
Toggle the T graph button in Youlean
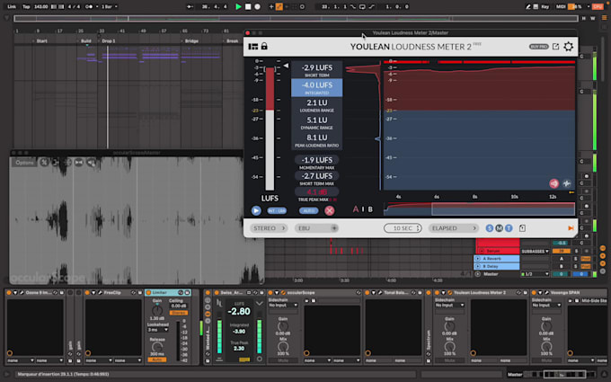[509, 228]
